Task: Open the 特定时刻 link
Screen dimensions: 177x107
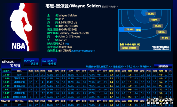Action: (x=119, y=66)
